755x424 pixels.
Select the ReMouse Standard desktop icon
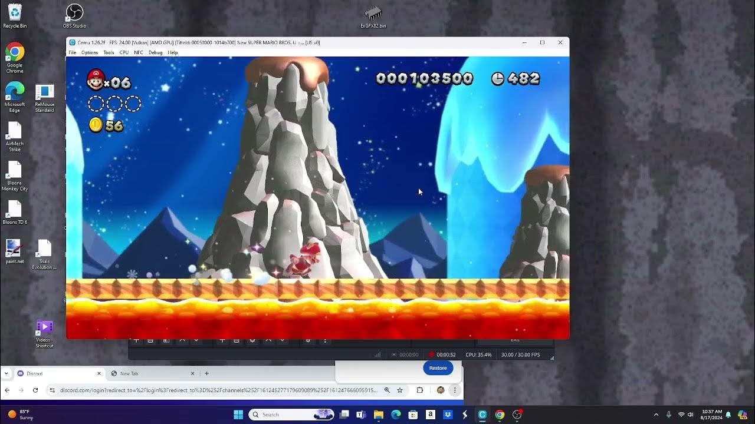(x=44, y=98)
